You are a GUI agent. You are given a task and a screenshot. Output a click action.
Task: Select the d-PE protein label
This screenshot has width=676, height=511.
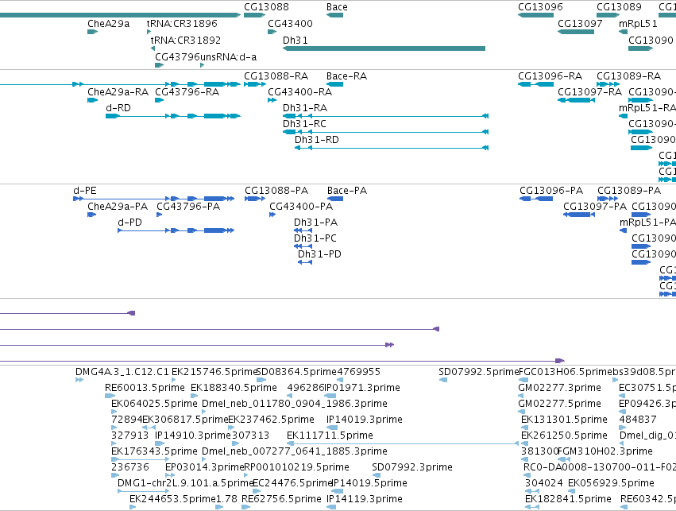click(85, 191)
